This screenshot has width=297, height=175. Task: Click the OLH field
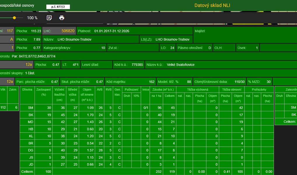click(x=224, y=48)
